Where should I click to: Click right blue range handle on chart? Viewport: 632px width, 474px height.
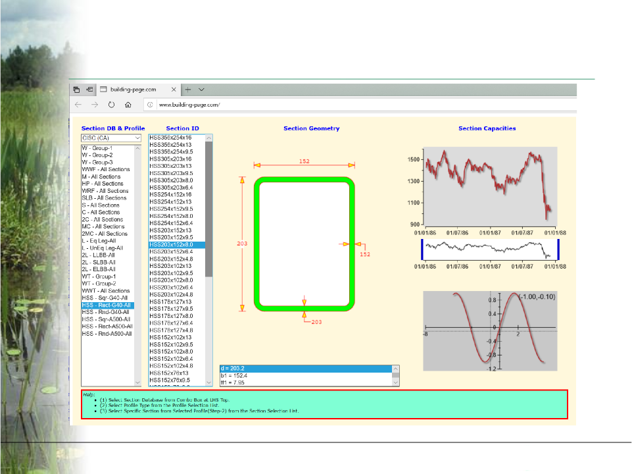coord(558,250)
